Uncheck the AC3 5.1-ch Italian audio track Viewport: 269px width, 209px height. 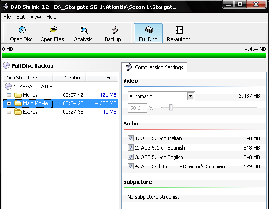coord(131,138)
